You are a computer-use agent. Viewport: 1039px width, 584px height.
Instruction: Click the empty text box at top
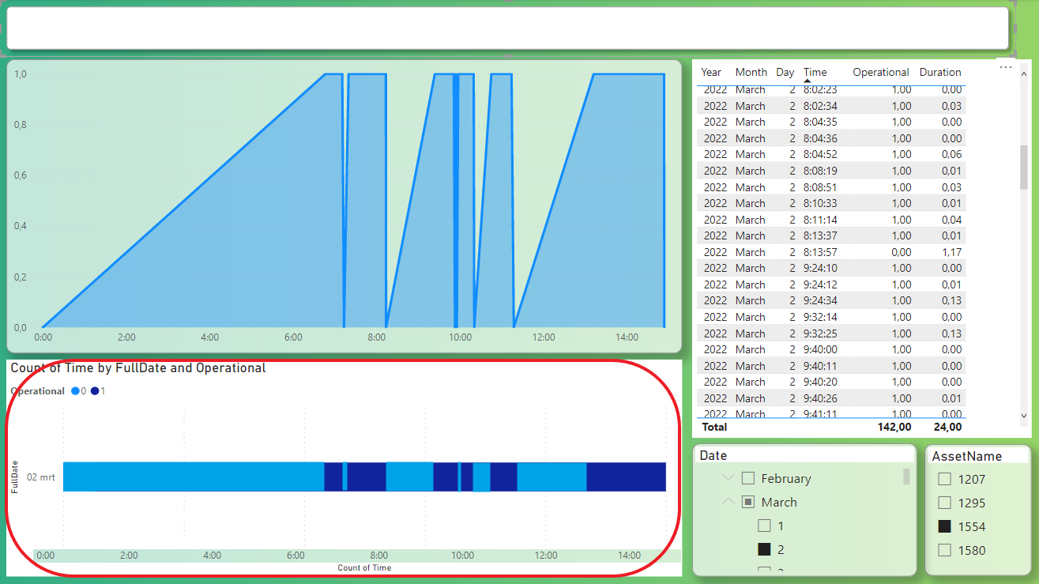pos(508,28)
